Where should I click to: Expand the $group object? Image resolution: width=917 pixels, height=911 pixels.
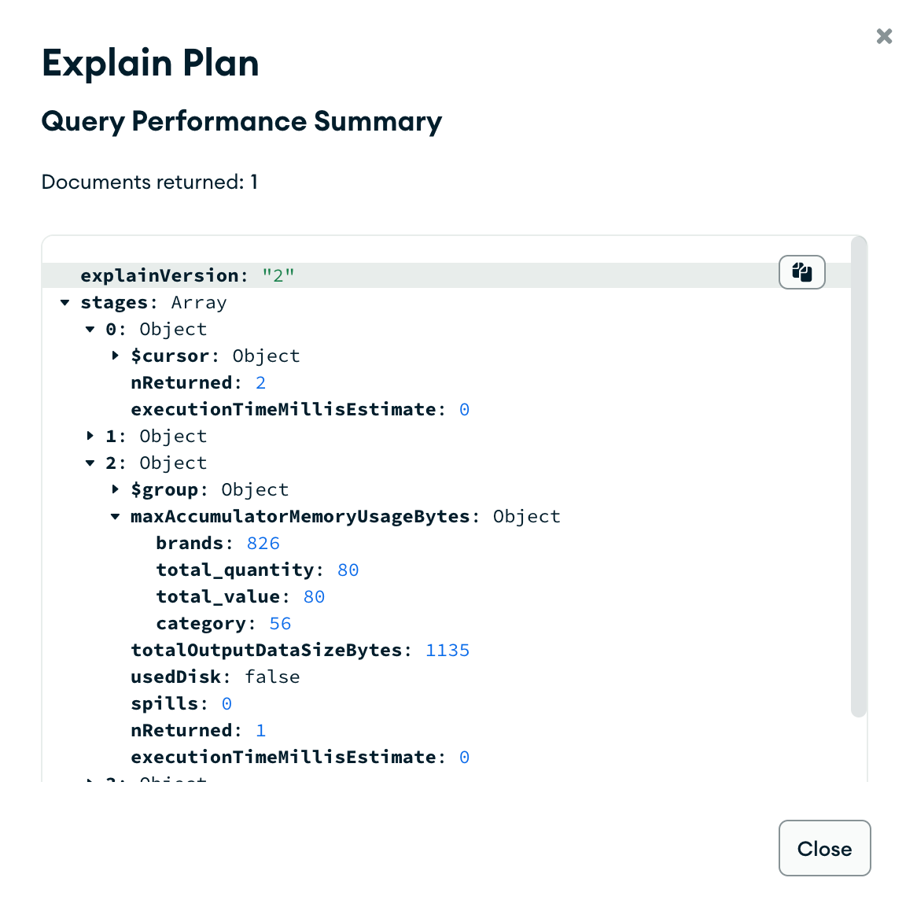116,489
